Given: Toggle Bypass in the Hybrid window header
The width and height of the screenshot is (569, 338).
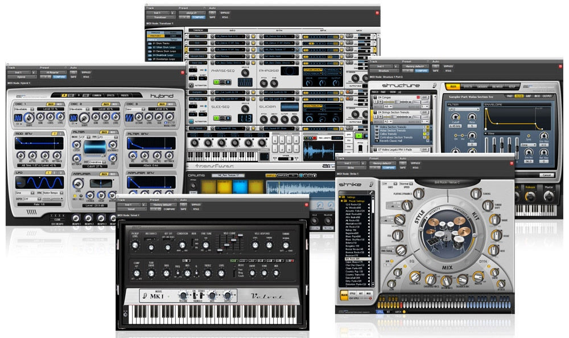Looking at the screenshot, I should coord(86,72).
